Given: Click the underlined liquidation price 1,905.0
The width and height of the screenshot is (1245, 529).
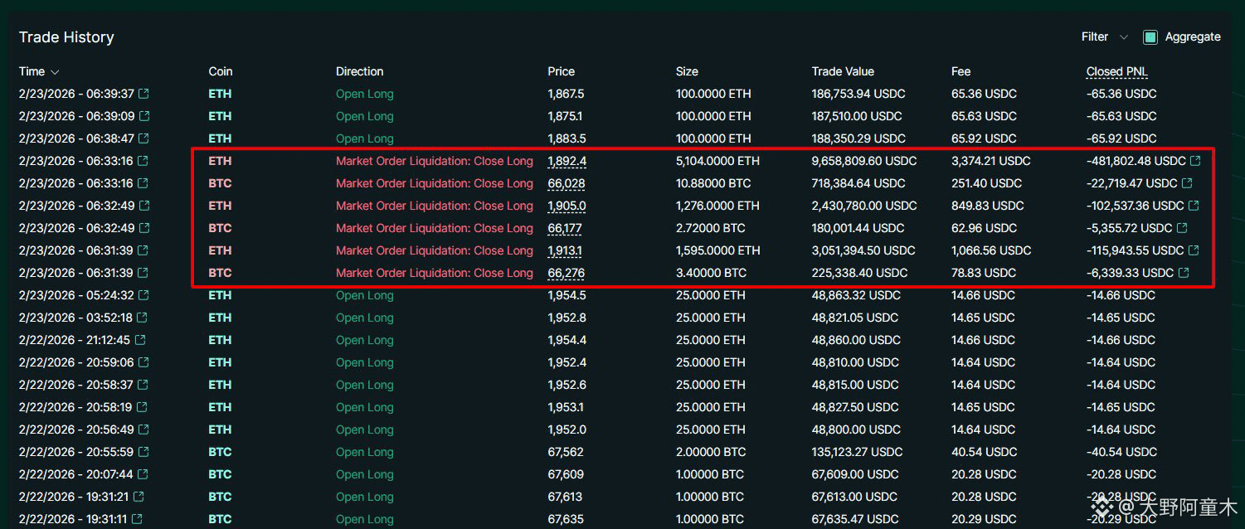Looking at the screenshot, I should 567,206.
